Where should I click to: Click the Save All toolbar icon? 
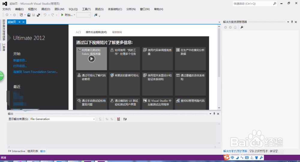pos(38,15)
